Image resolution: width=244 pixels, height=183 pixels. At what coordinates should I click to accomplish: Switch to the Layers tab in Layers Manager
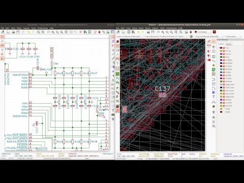click(x=221, y=44)
